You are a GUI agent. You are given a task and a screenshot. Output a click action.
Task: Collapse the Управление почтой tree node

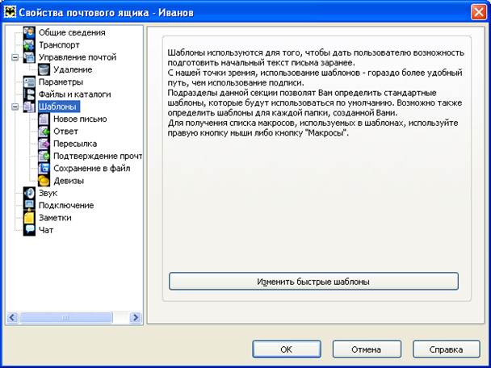[15, 57]
